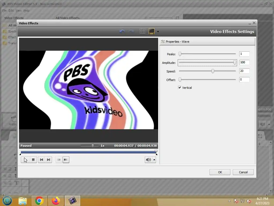Jump to previous frame
This screenshot has width=274, height=206.
[x=41, y=160]
